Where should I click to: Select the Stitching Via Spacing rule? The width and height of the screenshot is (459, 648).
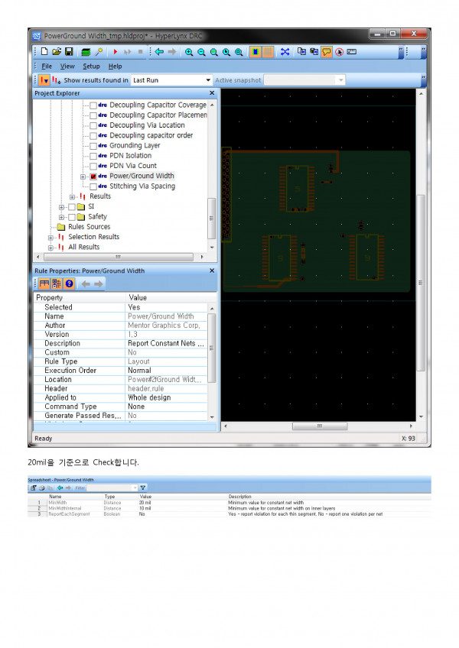[142, 186]
